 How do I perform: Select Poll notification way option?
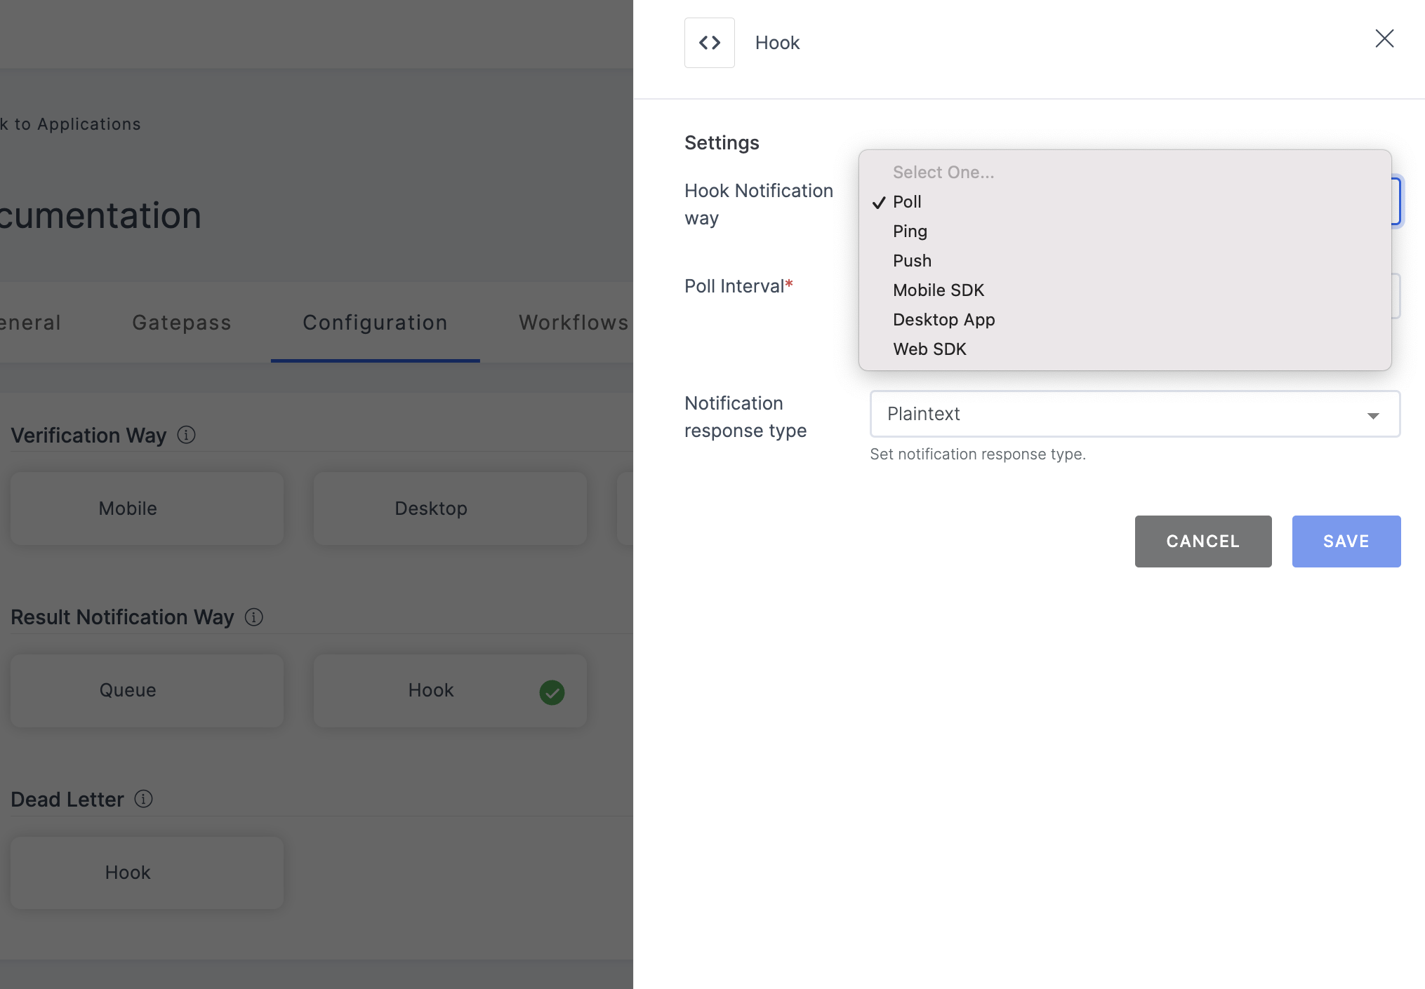point(906,200)
